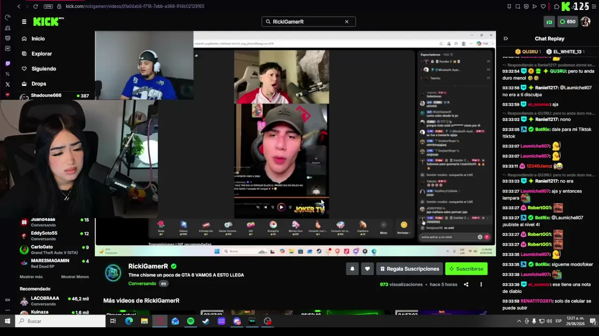Expand list with Mostrar más

[31, 277]
